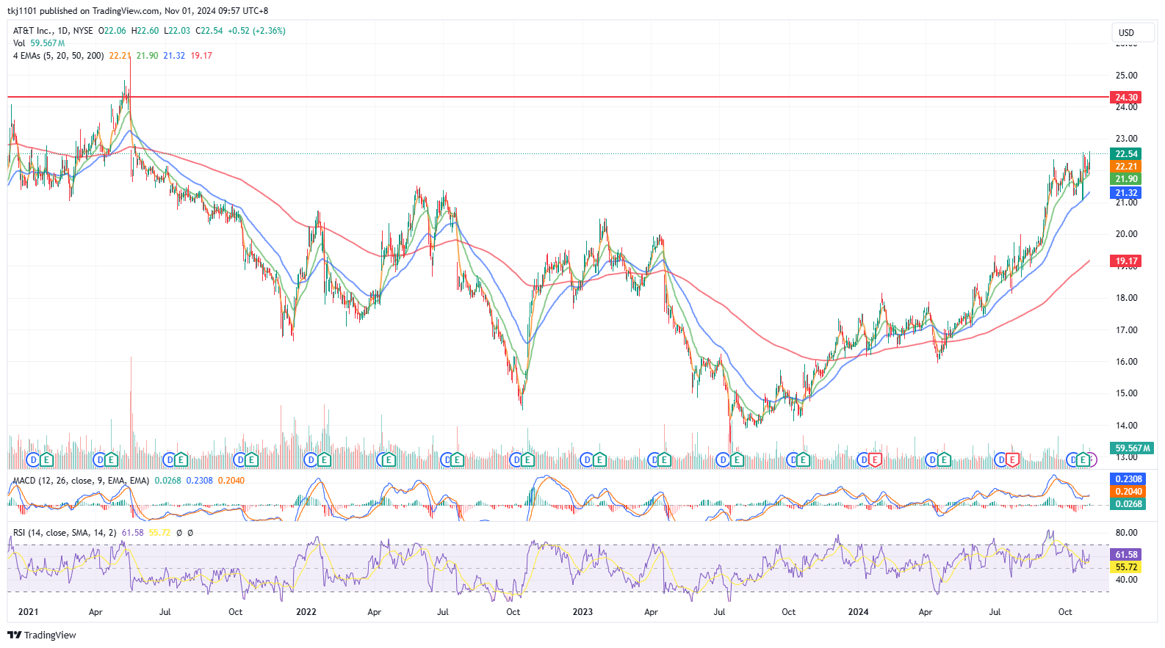Click the 2022 label on time axis
The image size is (1165, 648).
[x=306, y=612]
